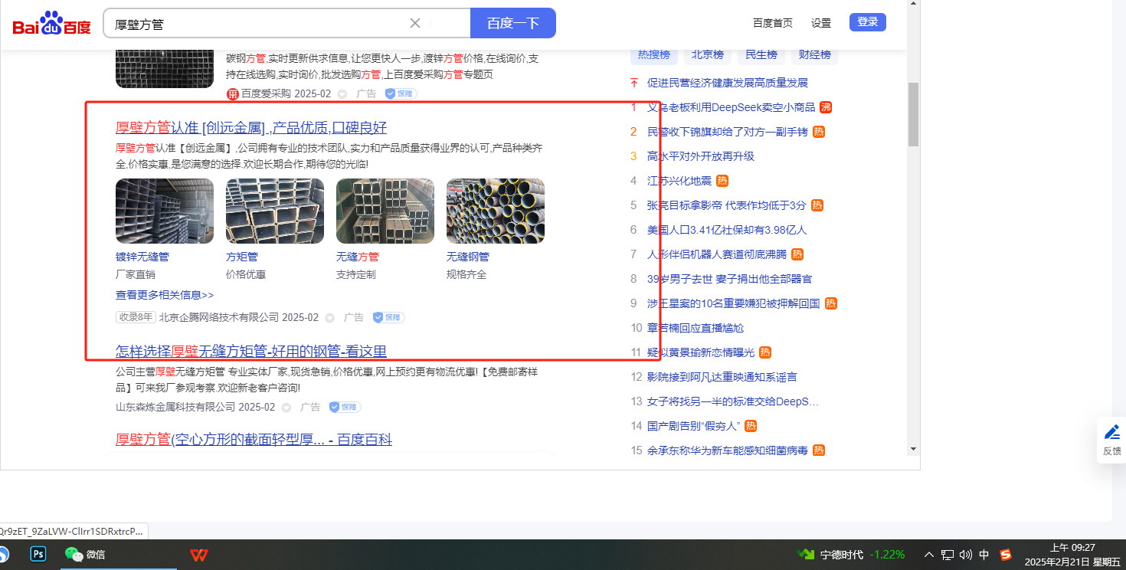Click the 宁德时代 -1.22% stock text
The height and width of the screenshot is (570, 1126).
pos(863,555)
